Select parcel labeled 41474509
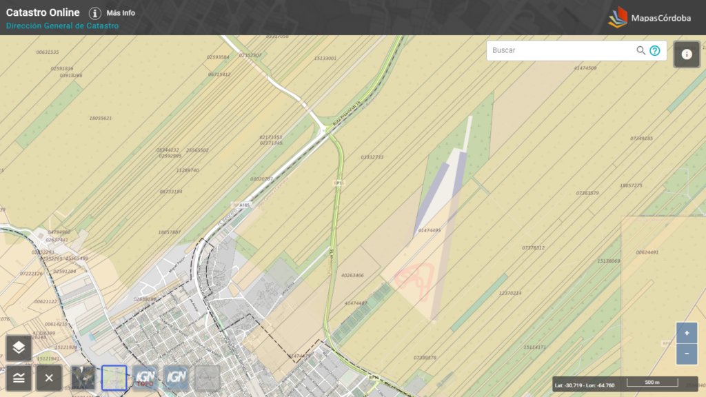706x397 pixels. point(585,68)
